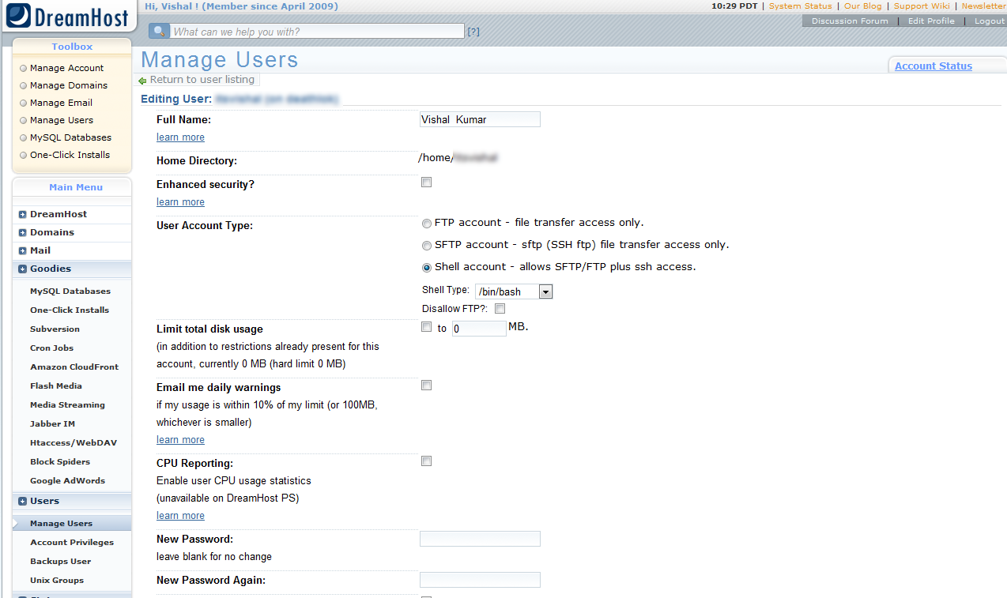This screenshot has width=1007, height=598.
Task: Click the Logout link
Action: point(990,21)
